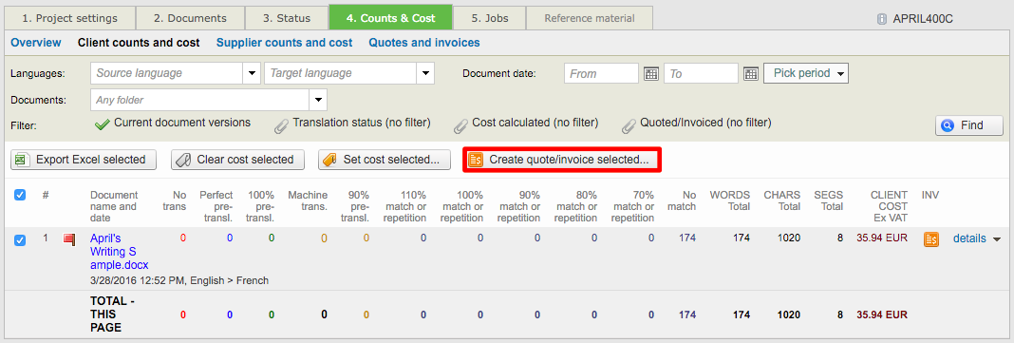The height and width of the screenshot is (343, 1014).
Task: Click Create quote/invoice selected button
Action: pos(562,160)
